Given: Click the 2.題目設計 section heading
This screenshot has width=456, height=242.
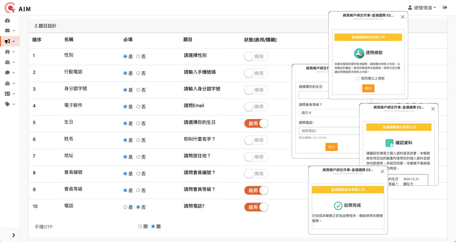Looking at the screenshot, I should coord(46,26).
